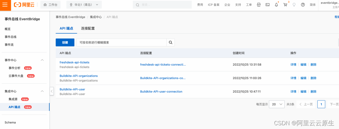Open 云事件大盘 in sidebar

click(16, 76)
